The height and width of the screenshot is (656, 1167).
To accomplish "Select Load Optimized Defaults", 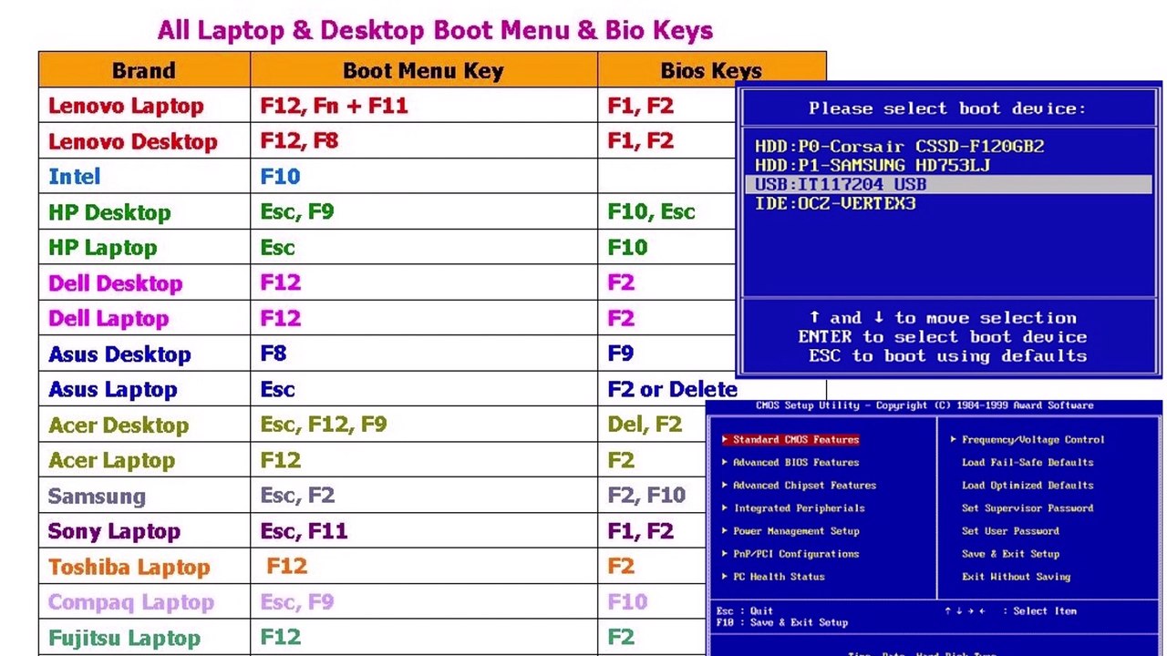I will [x=1028, y=485].
